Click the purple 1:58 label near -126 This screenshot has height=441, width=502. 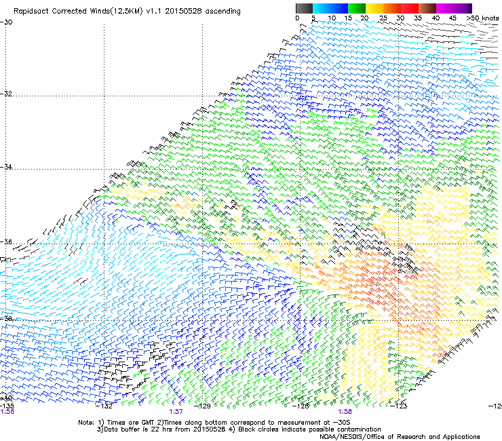click(x=345, y=412)
